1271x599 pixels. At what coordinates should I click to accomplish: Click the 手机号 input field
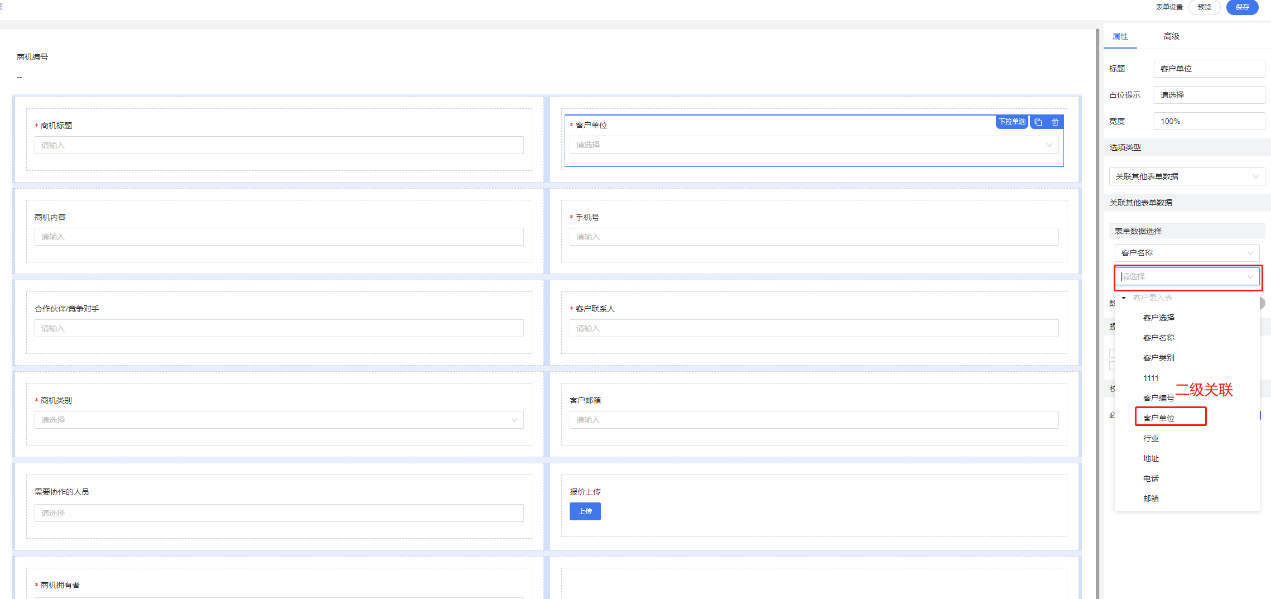pos(814,237)
